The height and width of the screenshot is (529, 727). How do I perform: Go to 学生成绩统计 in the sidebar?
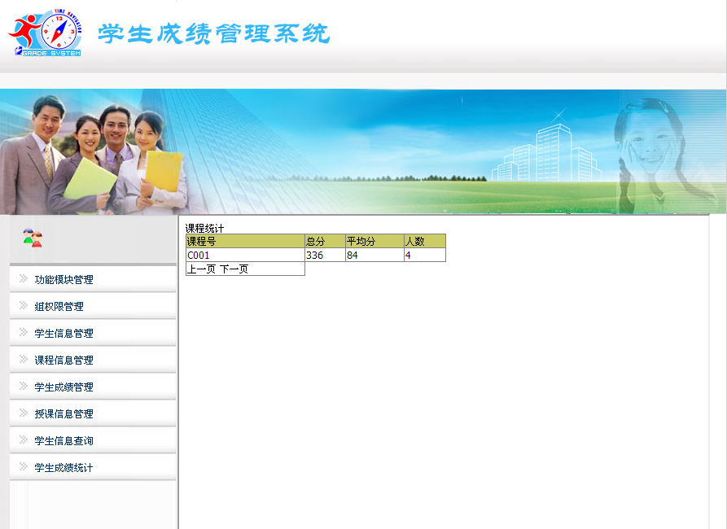pyautogui.click(x=64, y=467)
